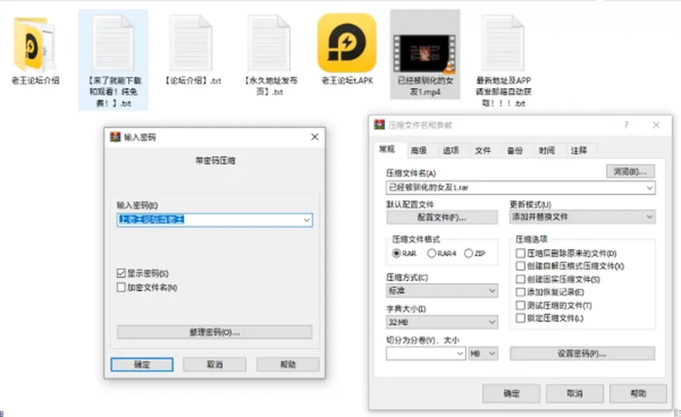681x417 pixels.
Task: Click the 切分为分卷 size input box
Action: point(426,354)
